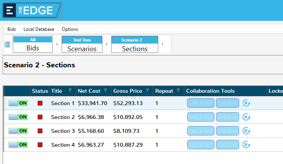Screen dimensions: 283x164
Task: Click the Title column filter icon
Action: (70, 91)
